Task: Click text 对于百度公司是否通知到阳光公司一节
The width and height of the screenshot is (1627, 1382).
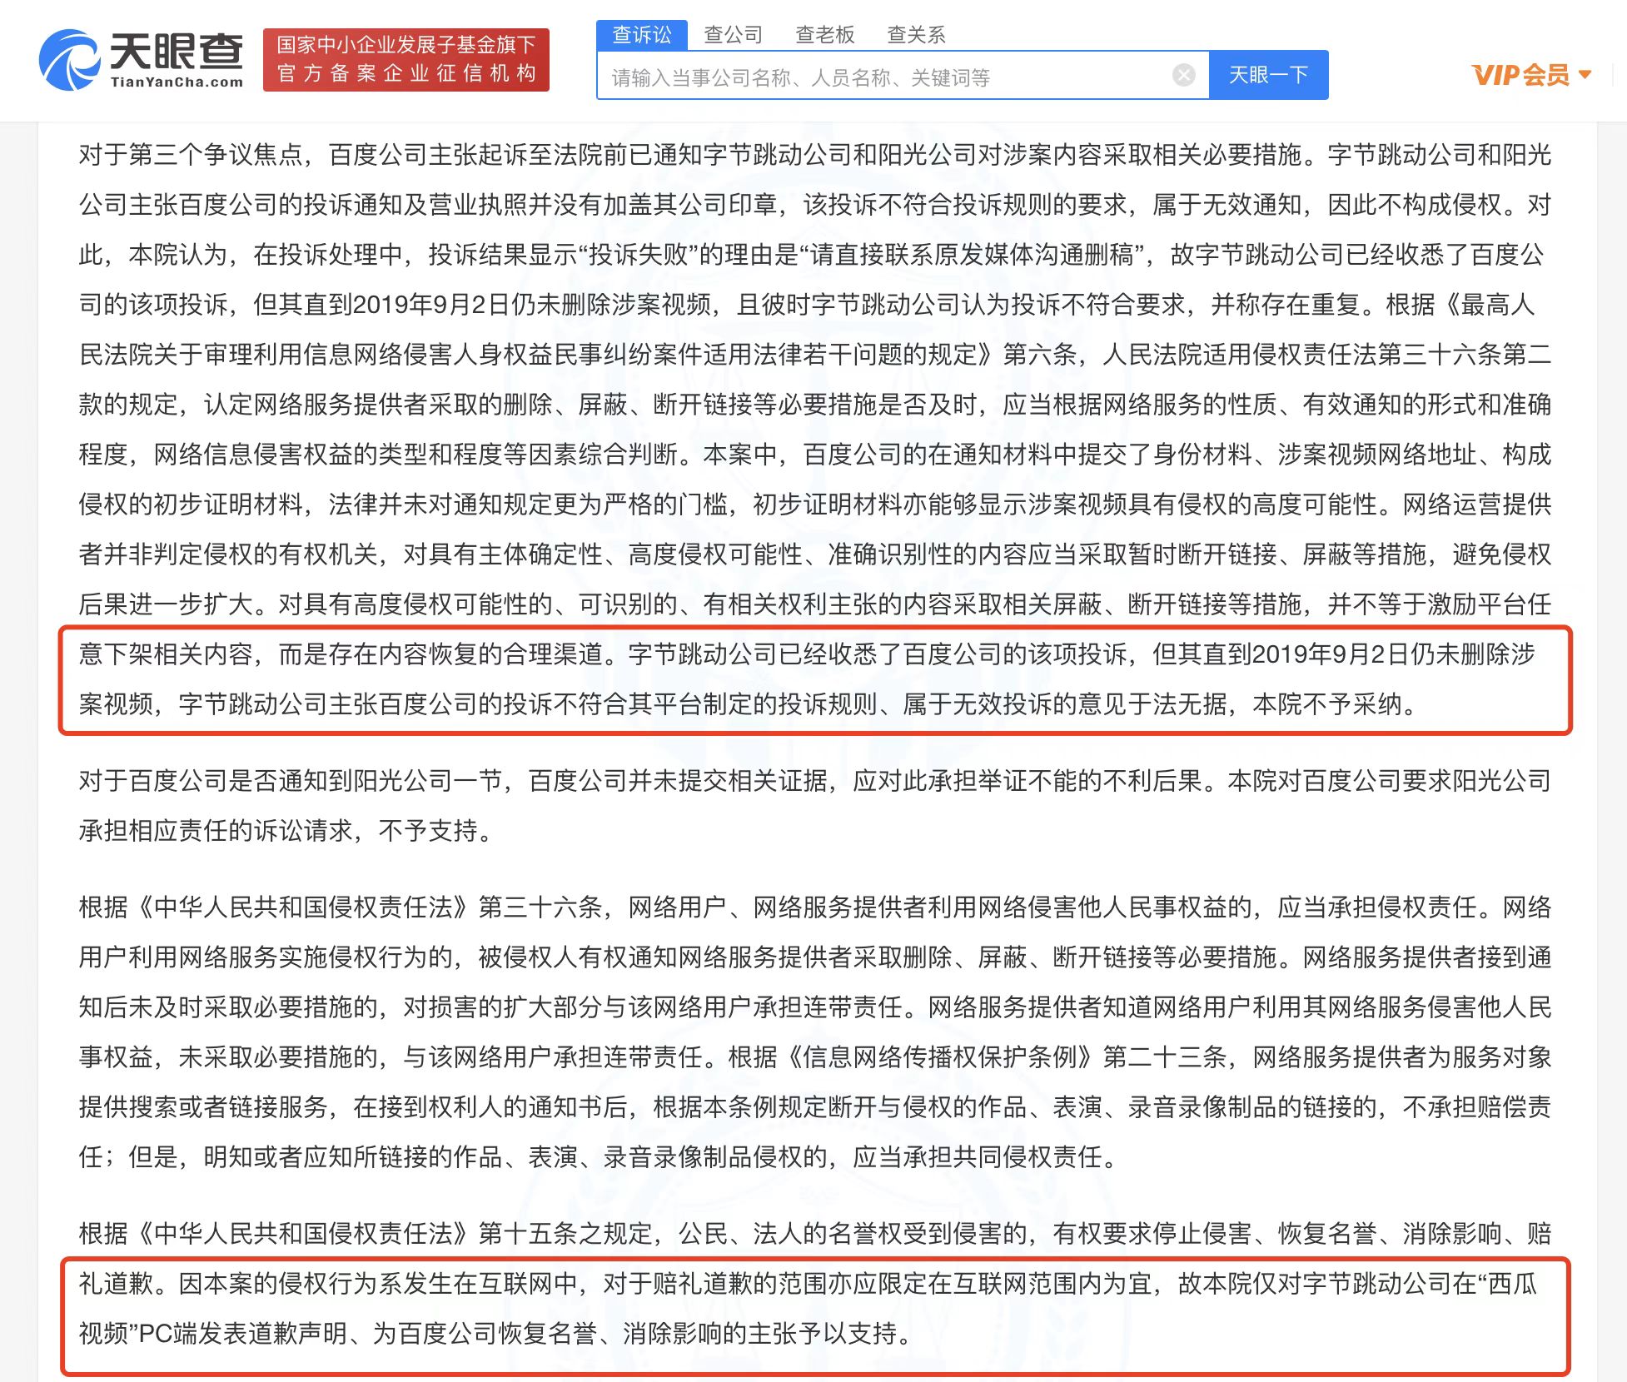Action: [x=291, y=781]
